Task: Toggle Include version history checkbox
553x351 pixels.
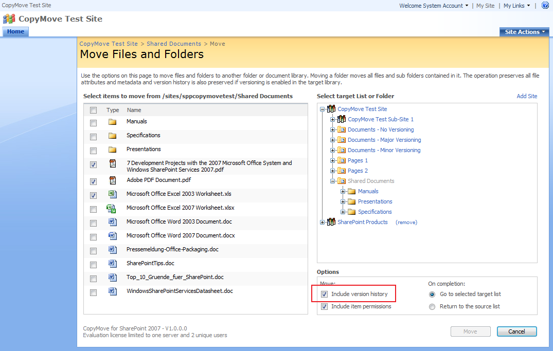Action: [x=325, y=294]
